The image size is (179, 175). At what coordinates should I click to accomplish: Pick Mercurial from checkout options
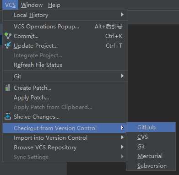point(151,156)
